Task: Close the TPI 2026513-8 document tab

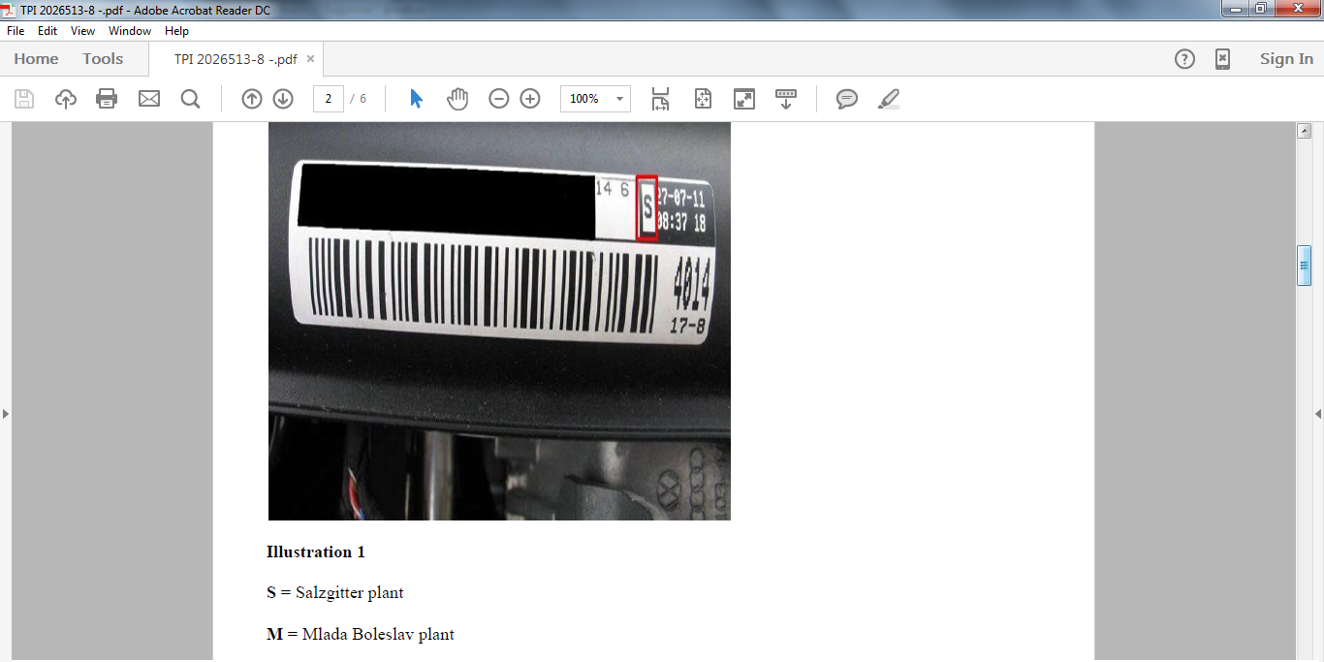Action: click(x=310, y=59)
